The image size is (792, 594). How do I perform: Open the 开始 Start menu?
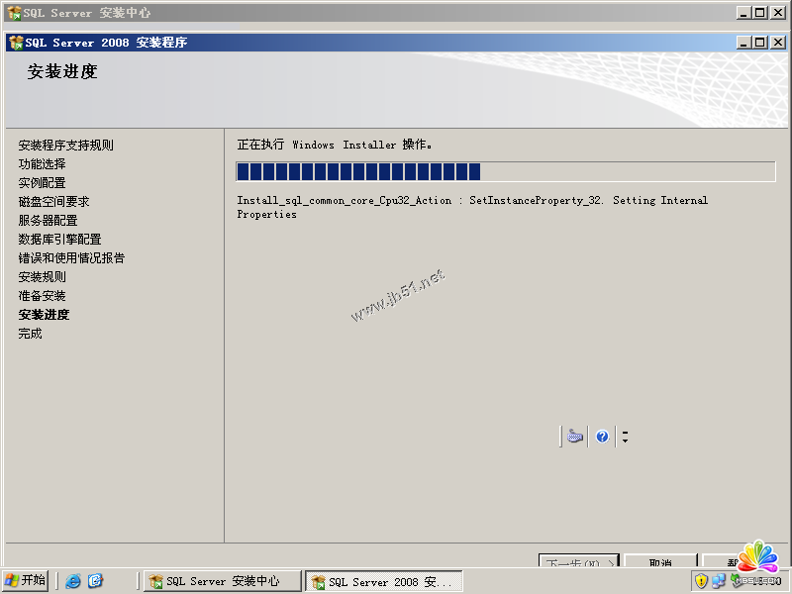pyautogui.click(x=26, y=580)
